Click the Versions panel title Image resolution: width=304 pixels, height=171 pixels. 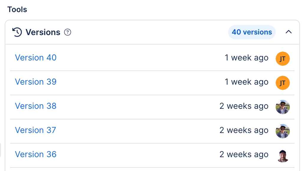pyautogui.click(x=43, y=32)
